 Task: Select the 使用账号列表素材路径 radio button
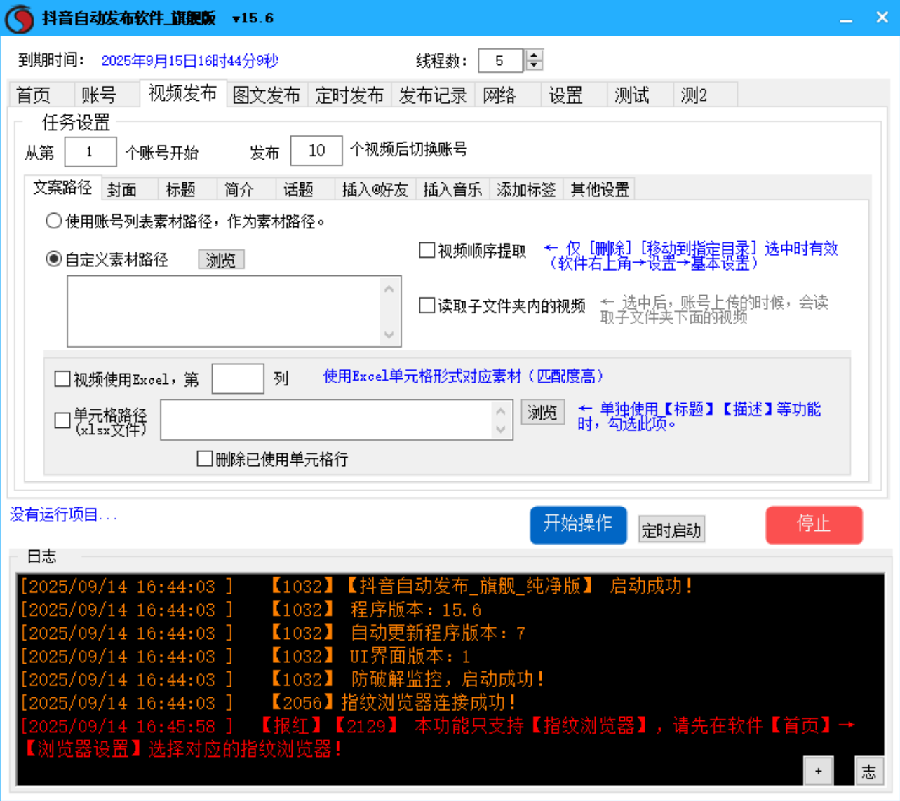(51, 221)
